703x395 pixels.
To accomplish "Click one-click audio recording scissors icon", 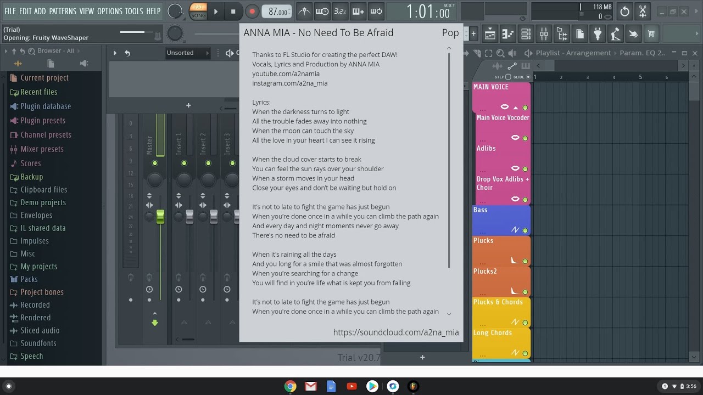I will [643, 11].
